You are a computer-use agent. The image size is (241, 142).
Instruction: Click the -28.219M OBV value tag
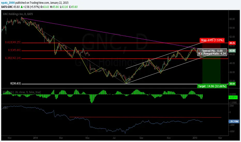point(234,121)
